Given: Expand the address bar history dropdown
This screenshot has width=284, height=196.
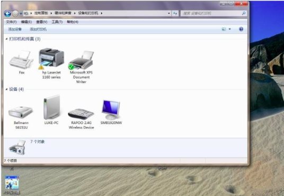Looking at the screenshot, I should [x=169, y=13].
